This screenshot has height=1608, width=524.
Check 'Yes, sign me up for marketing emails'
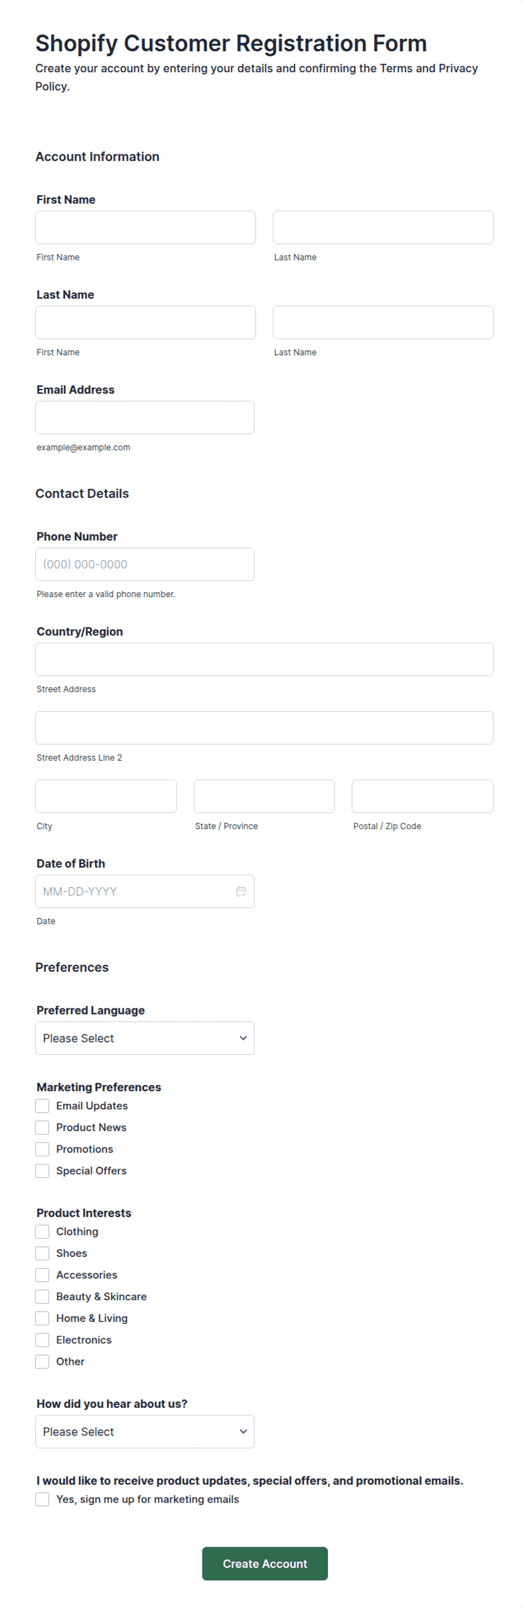42,1499
